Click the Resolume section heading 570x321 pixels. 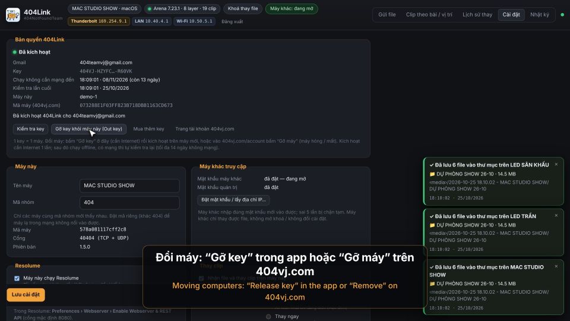pos(28,266)
